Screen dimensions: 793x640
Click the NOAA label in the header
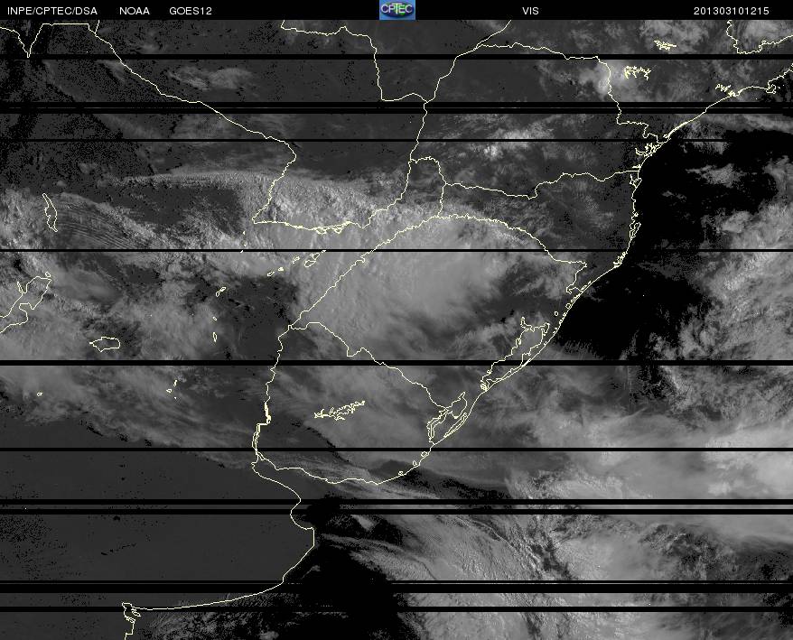click(135, 11)
